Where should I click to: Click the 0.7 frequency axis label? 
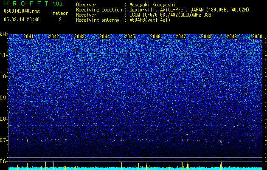(3, 140)
